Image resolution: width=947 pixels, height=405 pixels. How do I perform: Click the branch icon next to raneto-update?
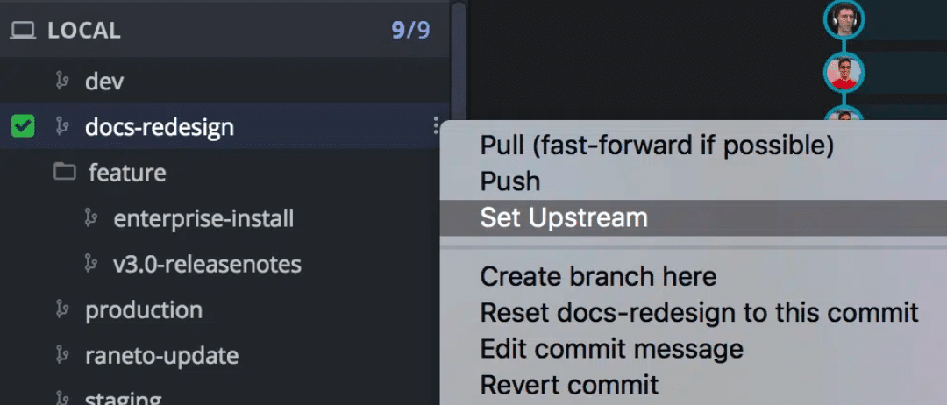click(x=61, y=355)
